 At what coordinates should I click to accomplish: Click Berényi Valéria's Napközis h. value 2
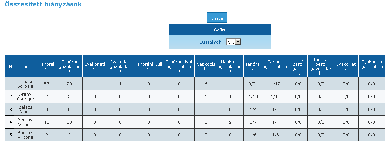coord(206,122)
